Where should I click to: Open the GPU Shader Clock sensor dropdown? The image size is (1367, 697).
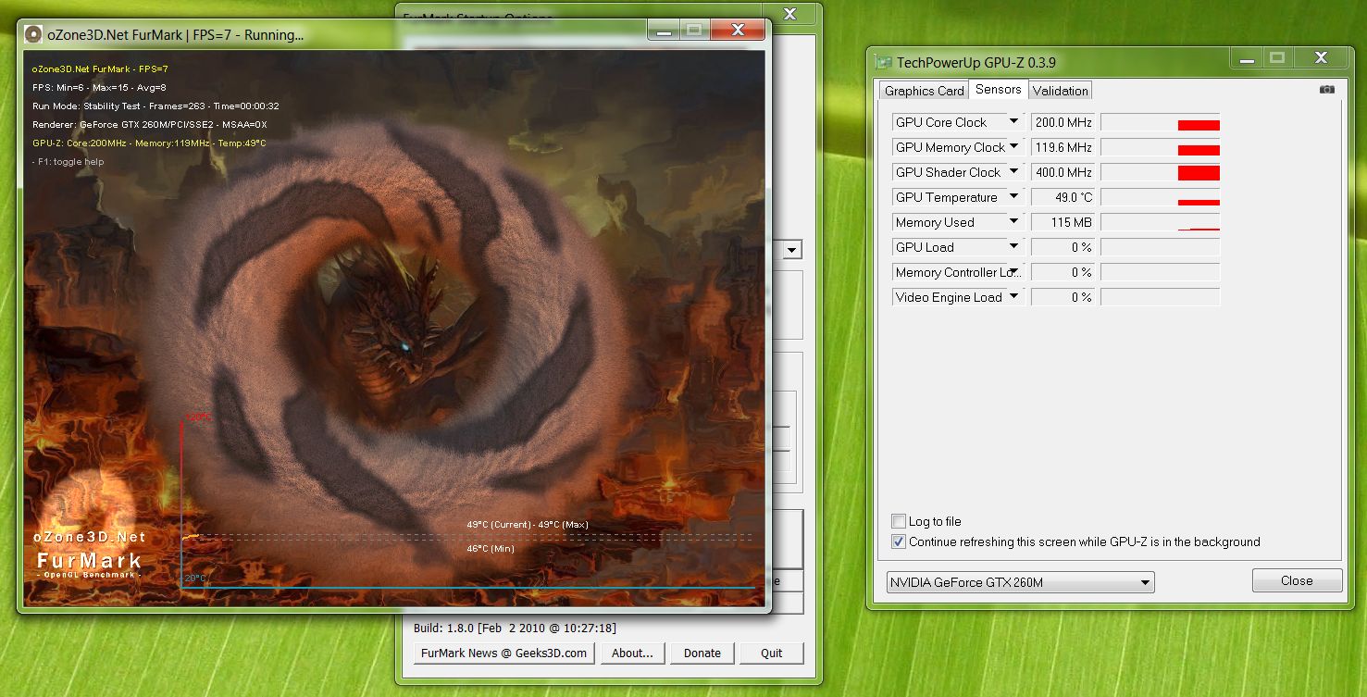coord(1013,172)
